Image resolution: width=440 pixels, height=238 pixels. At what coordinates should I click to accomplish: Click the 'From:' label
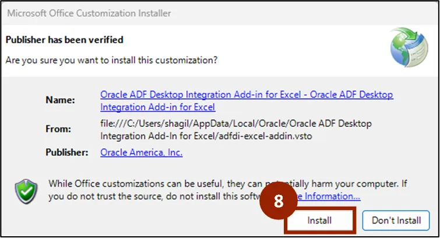[x=58, y=129]
